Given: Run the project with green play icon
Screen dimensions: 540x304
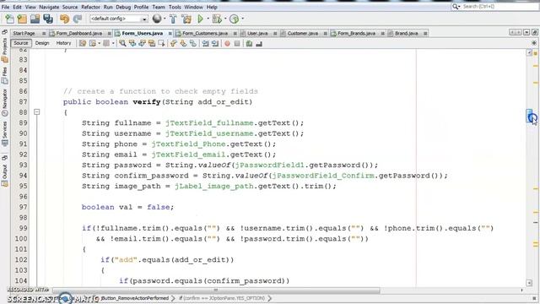Looking at the screenshot, I should pos(201,19).
